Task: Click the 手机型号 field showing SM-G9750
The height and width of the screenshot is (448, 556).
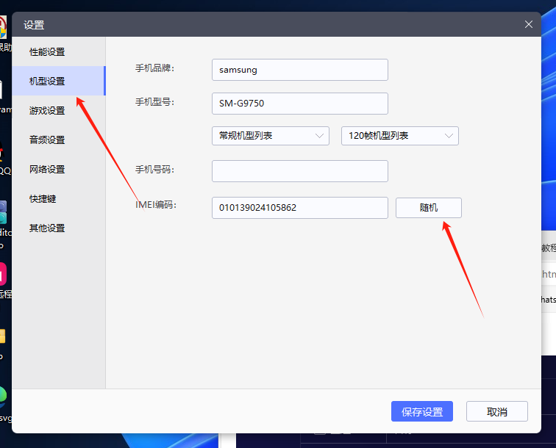Action: [x=299, y=104]
